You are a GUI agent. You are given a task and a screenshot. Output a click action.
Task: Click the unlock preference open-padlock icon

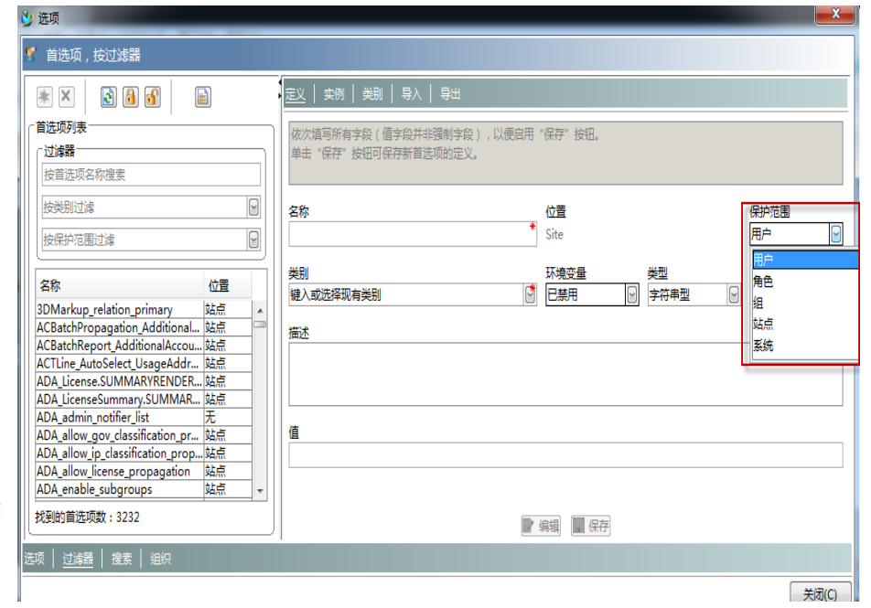point(153,95)
